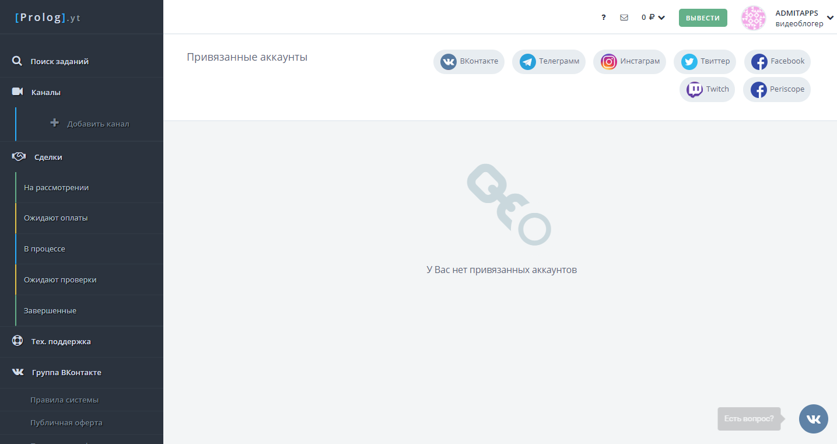The height and width of the screenshot is (444, 837).
Task: Open Тех. поддержка in the sidebar
Action: [x=82, y=341]
